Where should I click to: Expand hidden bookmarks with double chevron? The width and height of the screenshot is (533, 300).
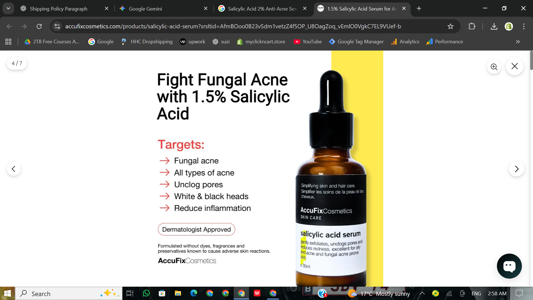pos(517,42)
